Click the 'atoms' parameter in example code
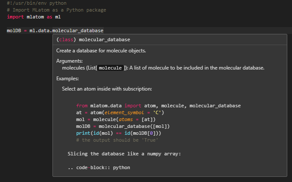This screenshot has height=182, width=292. click(x=126, y=119)
